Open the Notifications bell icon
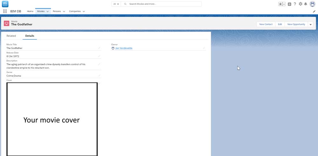 coord(306,4)
